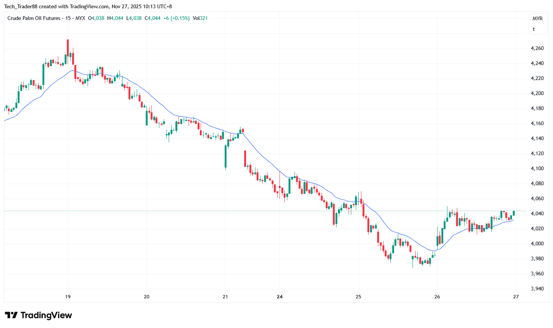
Task: Click the Vol321 volume readout
Action: (200, 18)
